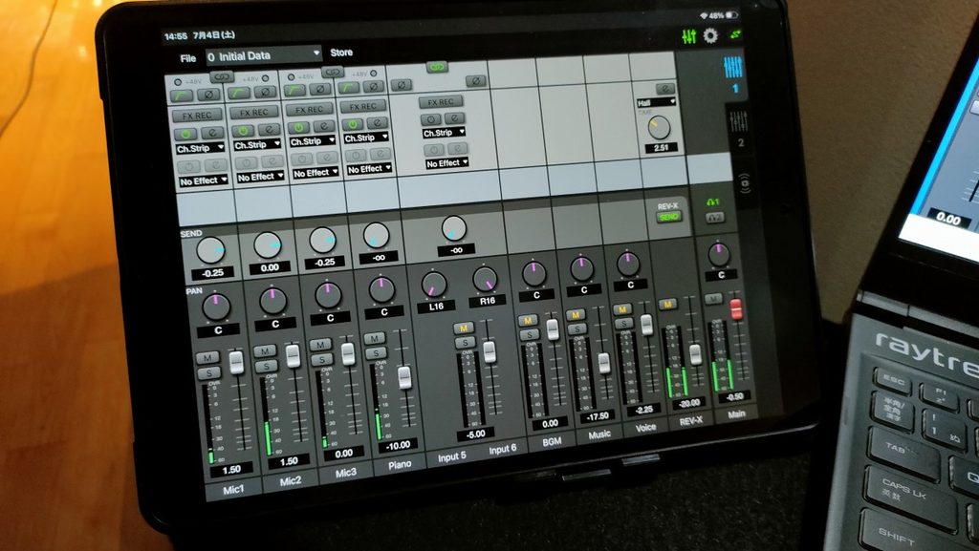This screenshot has height=551, width=979.
Task: Click the red Main fader handle
Action: tap(736, 309)
